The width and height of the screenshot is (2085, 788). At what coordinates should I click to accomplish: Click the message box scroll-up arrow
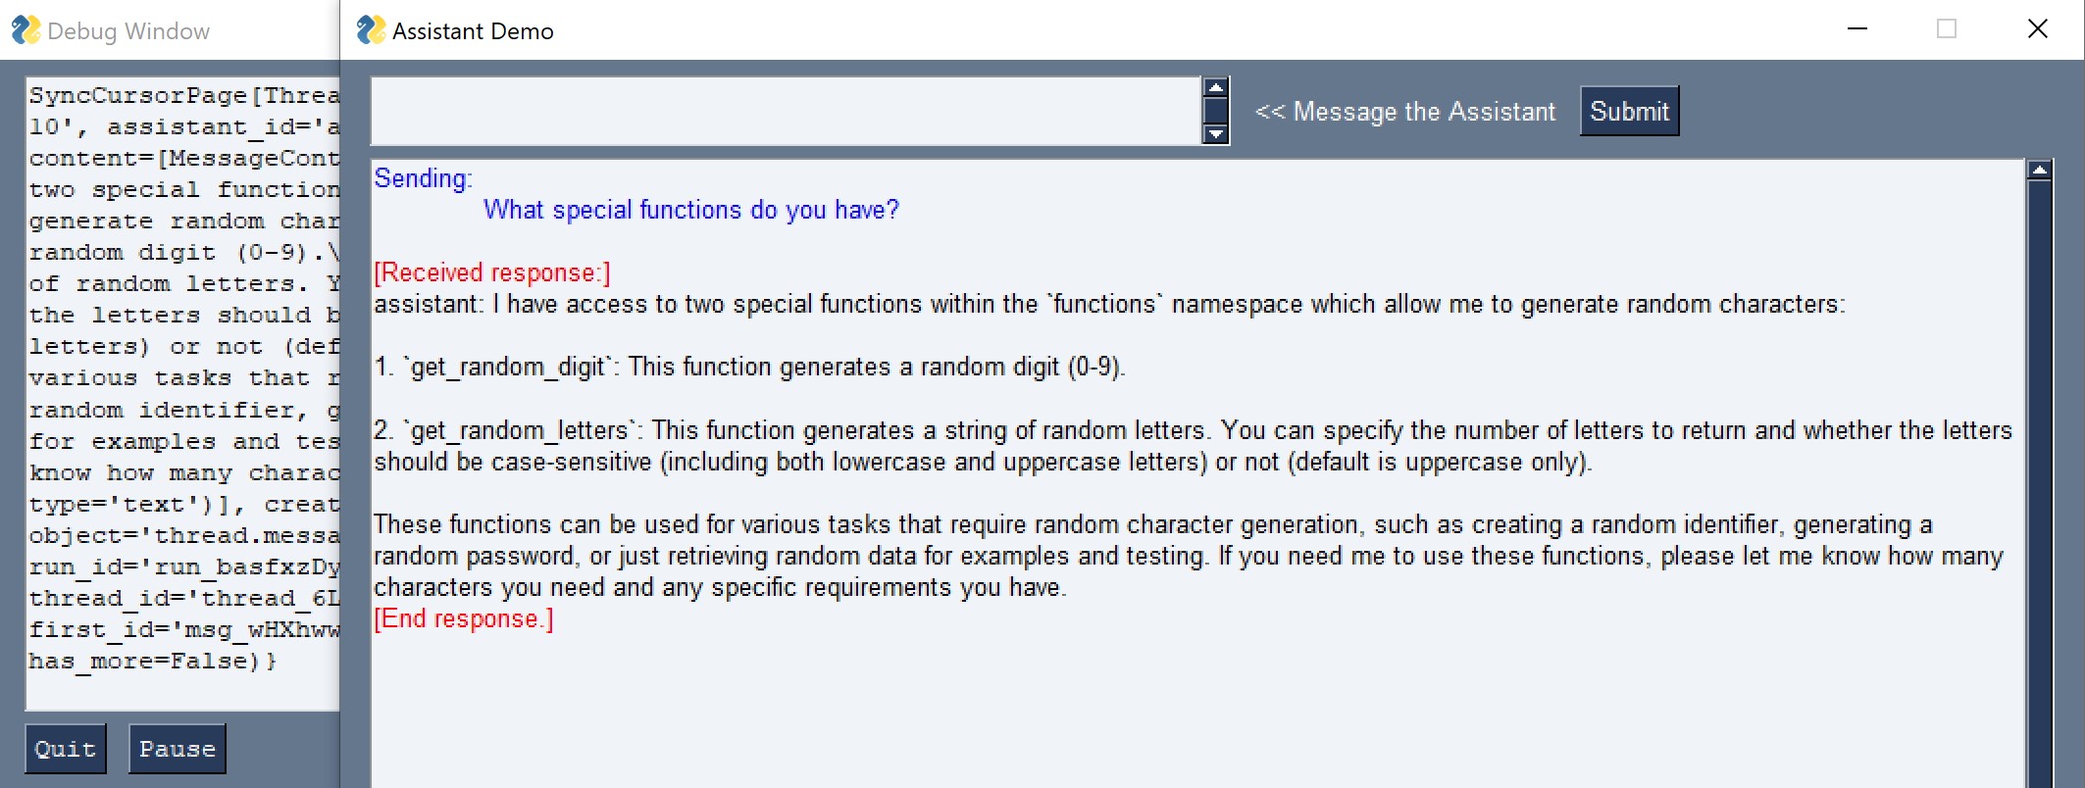(1215, 88)
